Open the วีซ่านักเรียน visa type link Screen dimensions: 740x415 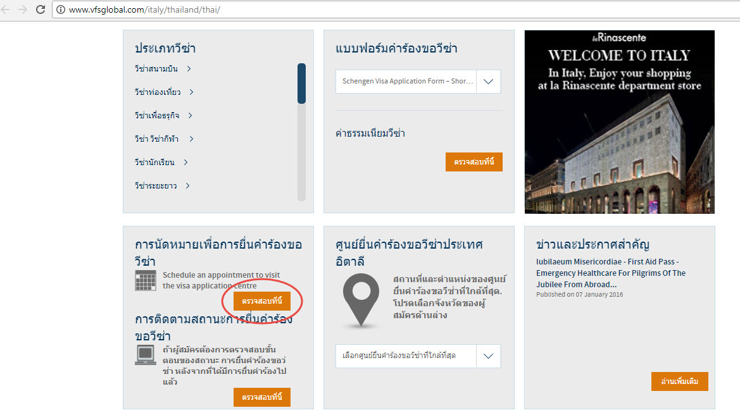tap(161, 162)
